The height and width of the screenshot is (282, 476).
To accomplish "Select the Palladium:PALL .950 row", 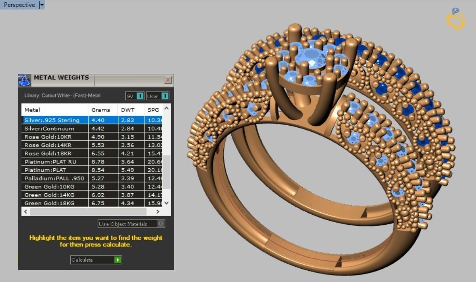I will pos(92,178).
